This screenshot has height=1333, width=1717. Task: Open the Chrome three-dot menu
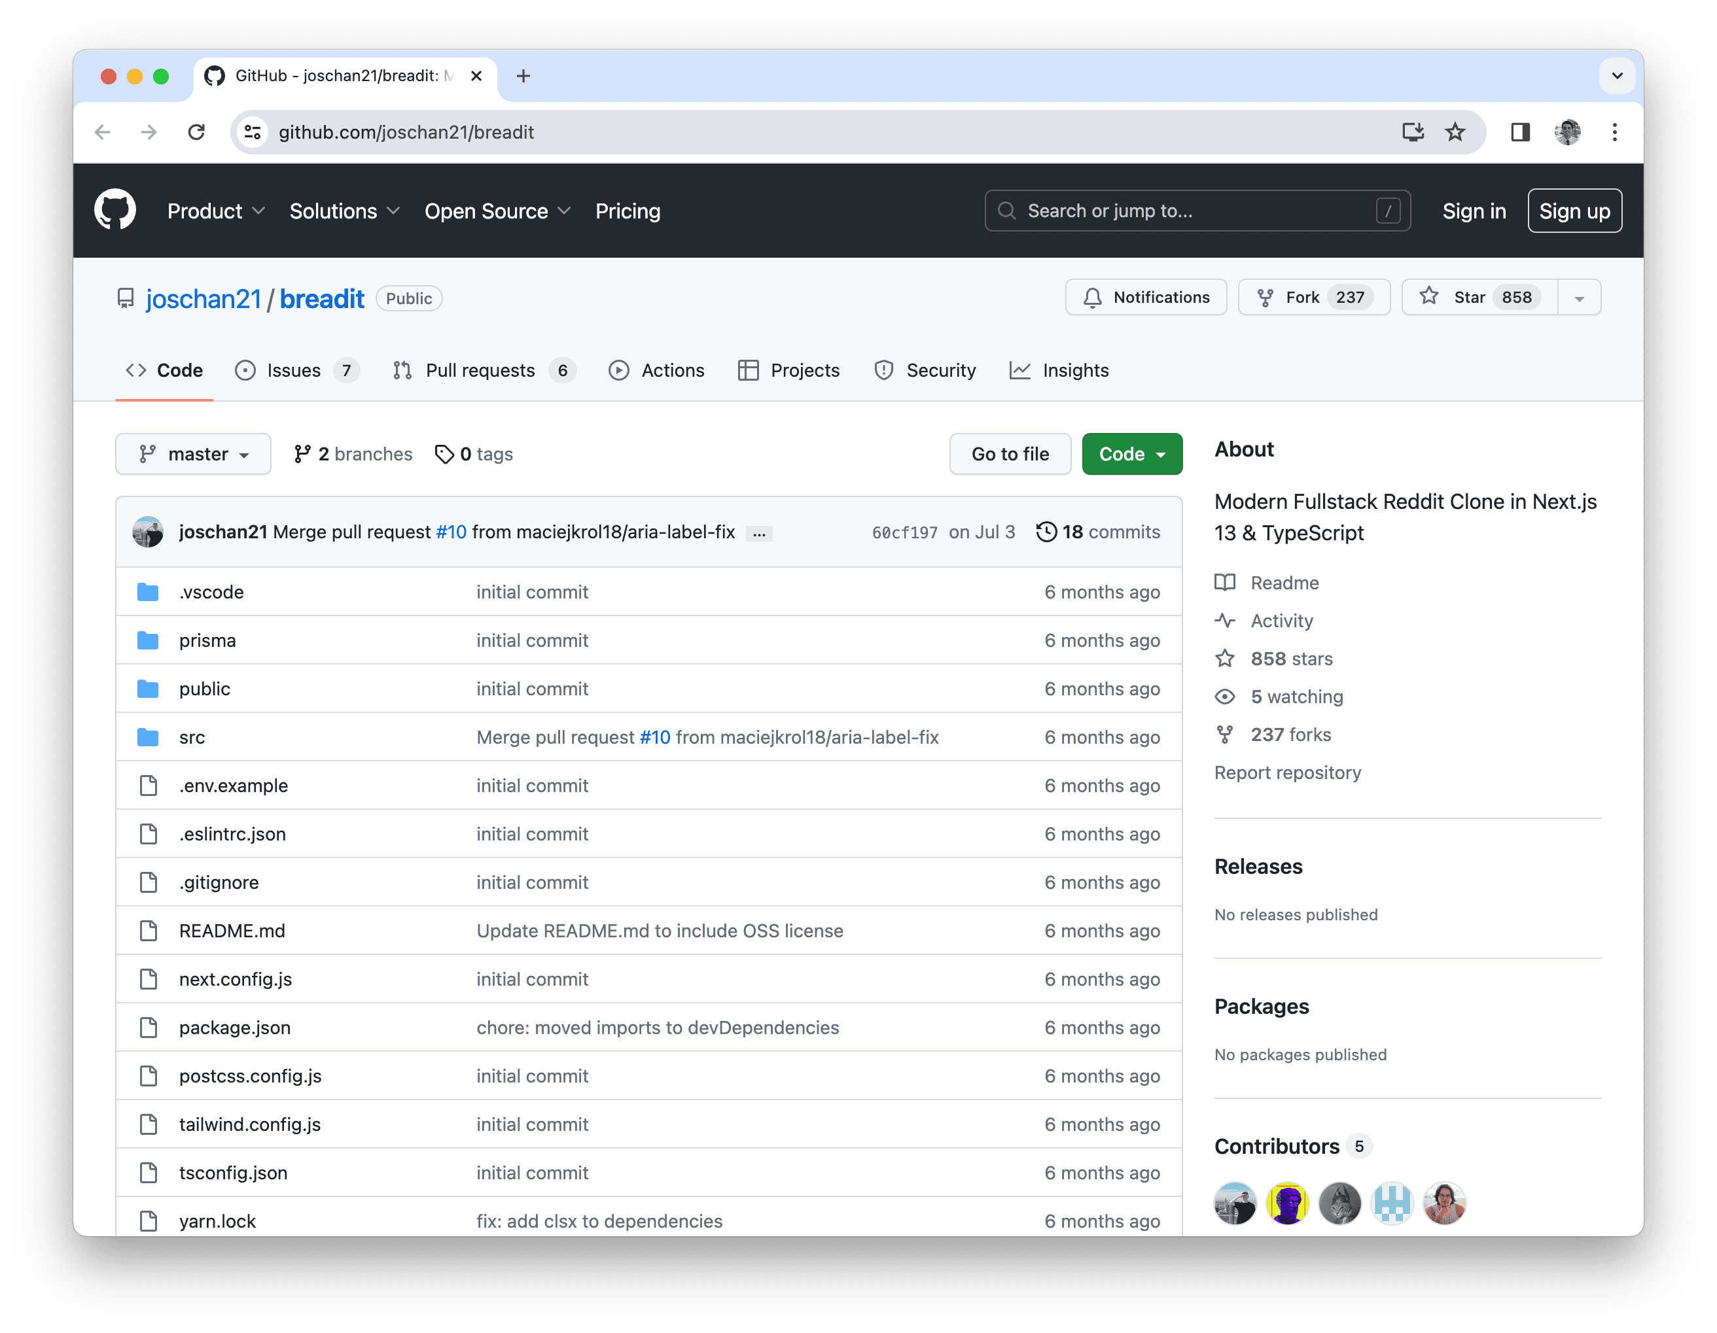click(x=1614, y=132)
